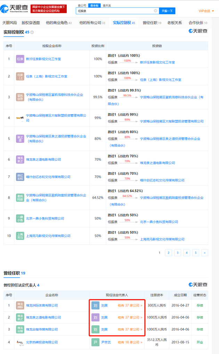219x354 pixels.
Task: Click the help question icon beside 实际控制权 45
Action: 32,32
